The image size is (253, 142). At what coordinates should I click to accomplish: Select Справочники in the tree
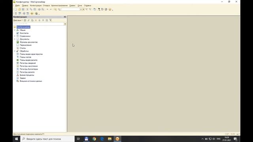click(x=25, y=36)
